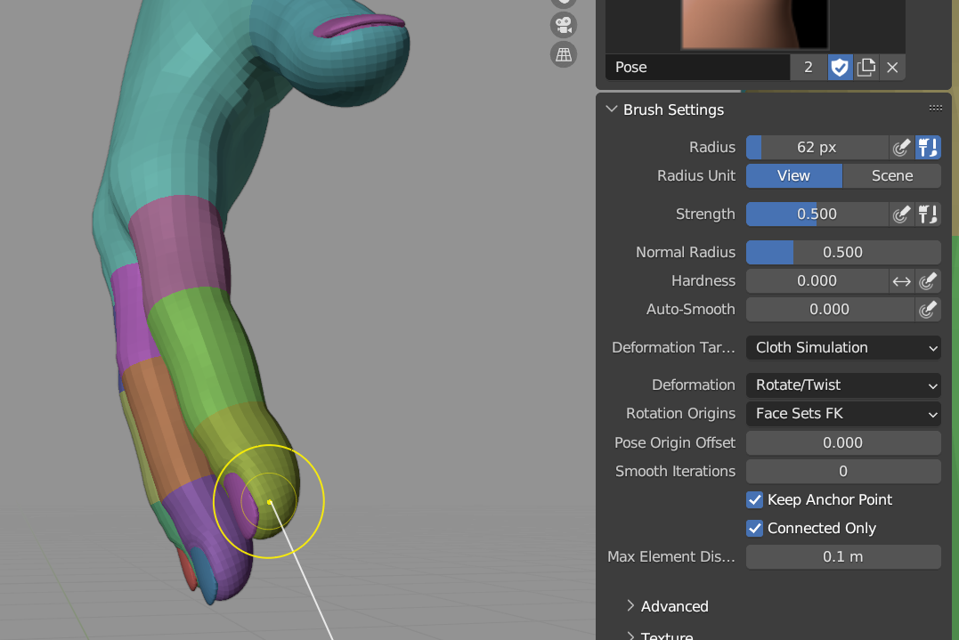Toggle pen pressure for Radius
959x640 pixels.
[901, 148]
